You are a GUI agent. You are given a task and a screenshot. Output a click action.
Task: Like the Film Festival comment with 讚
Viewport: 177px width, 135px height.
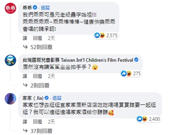[25, 76]
